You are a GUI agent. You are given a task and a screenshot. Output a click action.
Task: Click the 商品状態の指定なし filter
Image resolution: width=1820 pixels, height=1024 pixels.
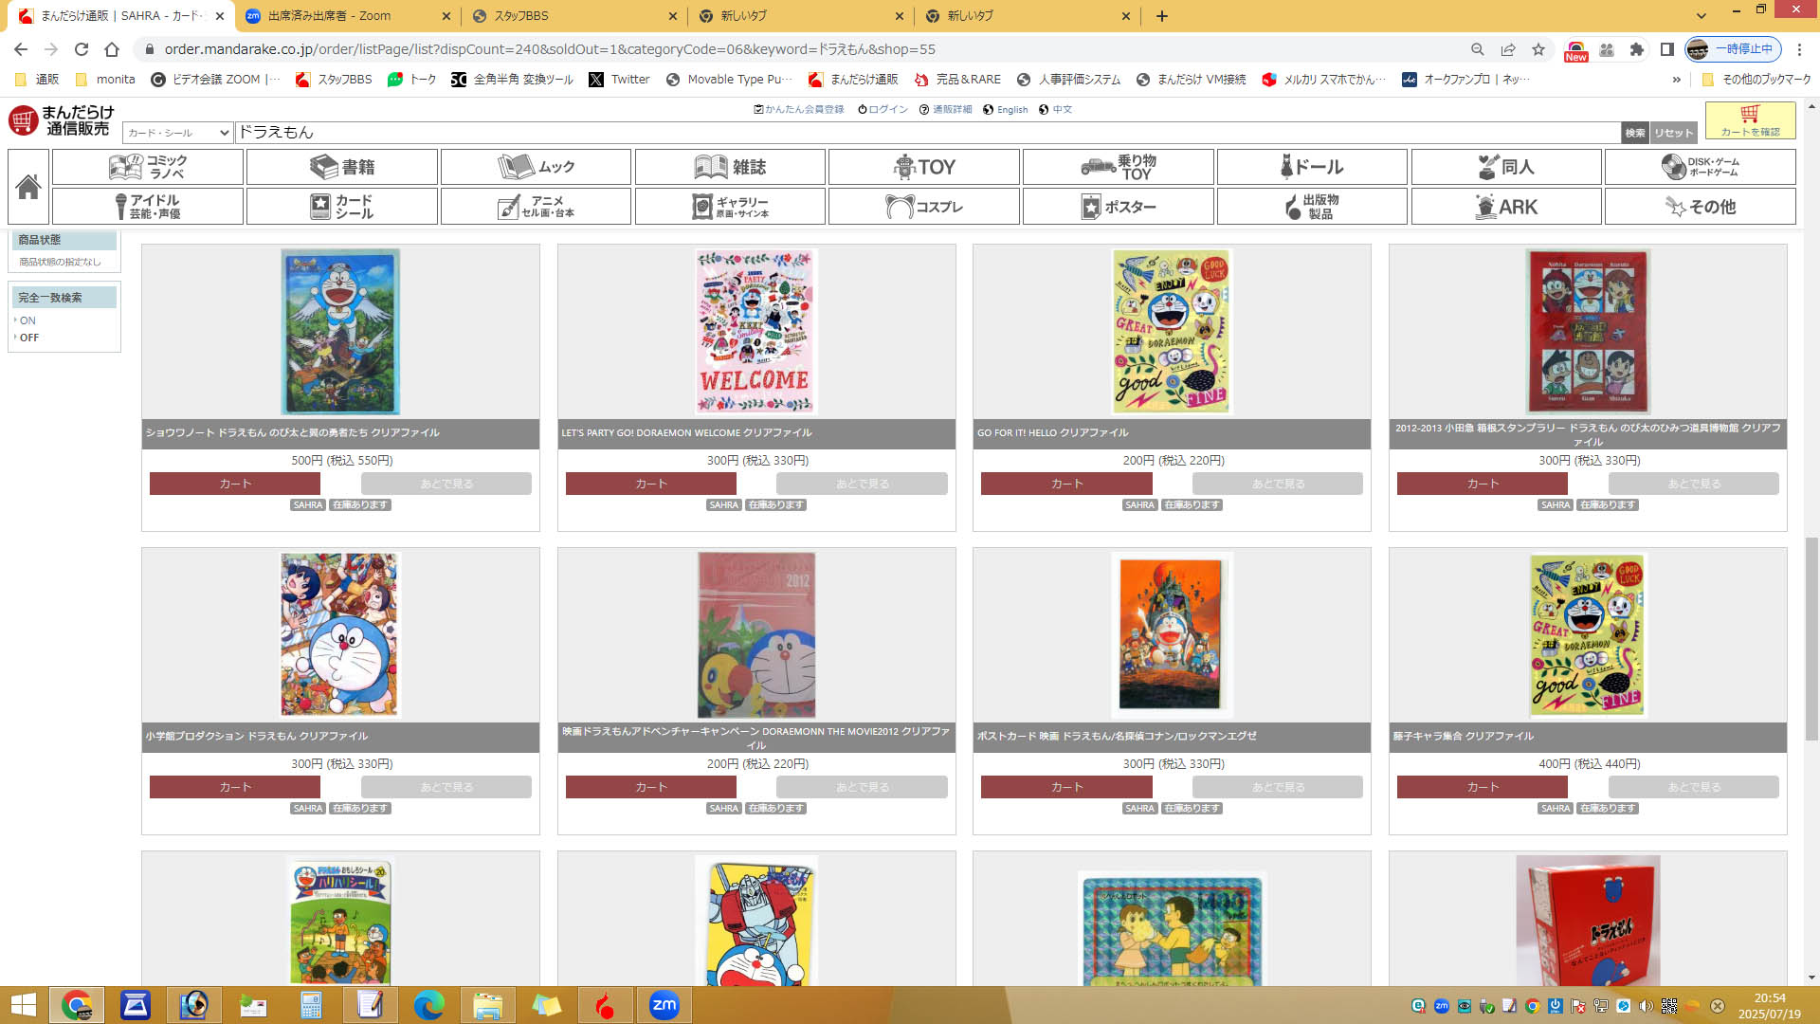coord(60,262)
